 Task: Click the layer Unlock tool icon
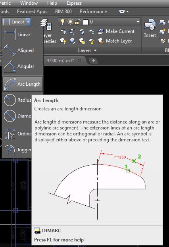pos(92,41)
